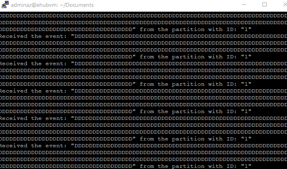The width and height of the screenshot is (287, 169).
Task: Close the PuTTY terminal window
Action: click(285, 4)
